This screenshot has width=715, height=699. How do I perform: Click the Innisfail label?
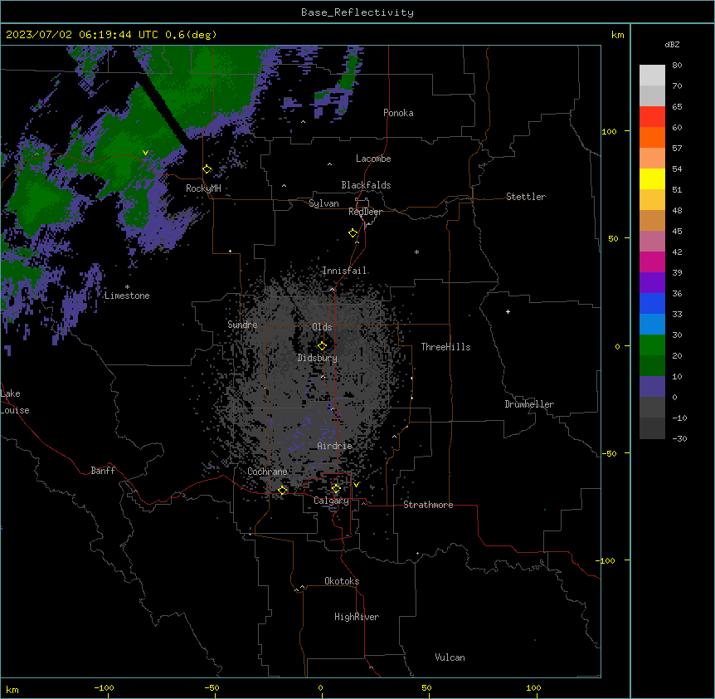click(x=344, y=271)
